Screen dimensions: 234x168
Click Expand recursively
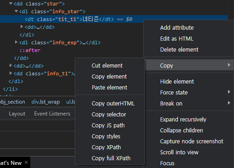(183, 120)
